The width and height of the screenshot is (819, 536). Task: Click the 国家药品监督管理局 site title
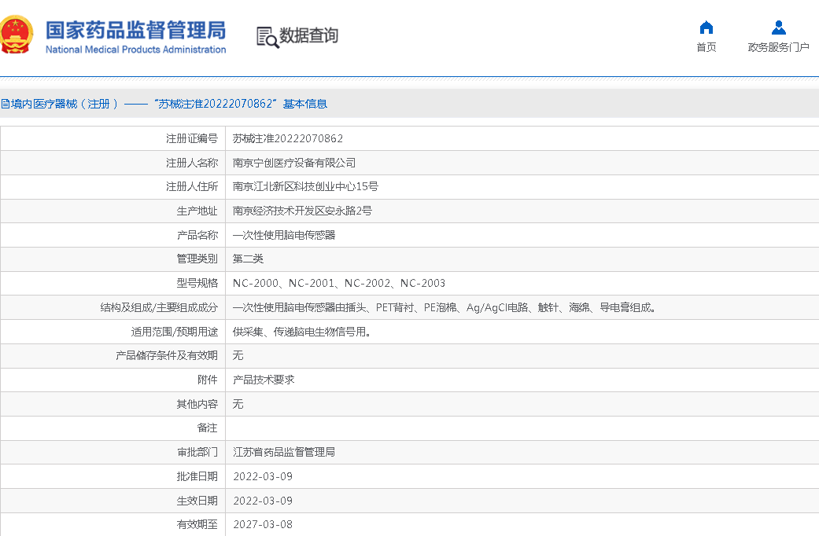pyautogui.click(x=135, y=30)
